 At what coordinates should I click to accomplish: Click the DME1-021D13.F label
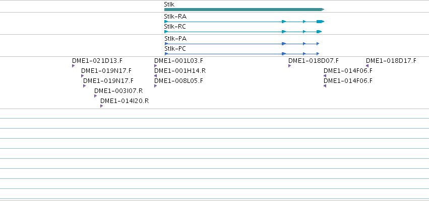[x=97, y=61]
